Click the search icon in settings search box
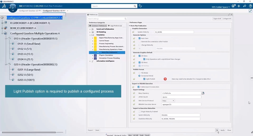The height and width of the screenshot is (136, 253). 125,19
